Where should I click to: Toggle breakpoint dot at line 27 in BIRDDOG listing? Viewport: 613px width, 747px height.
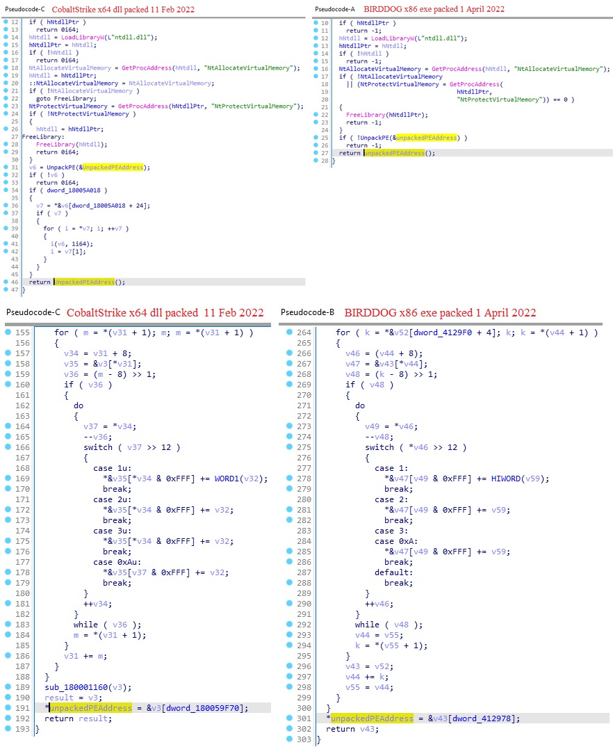tap(316, 153)
